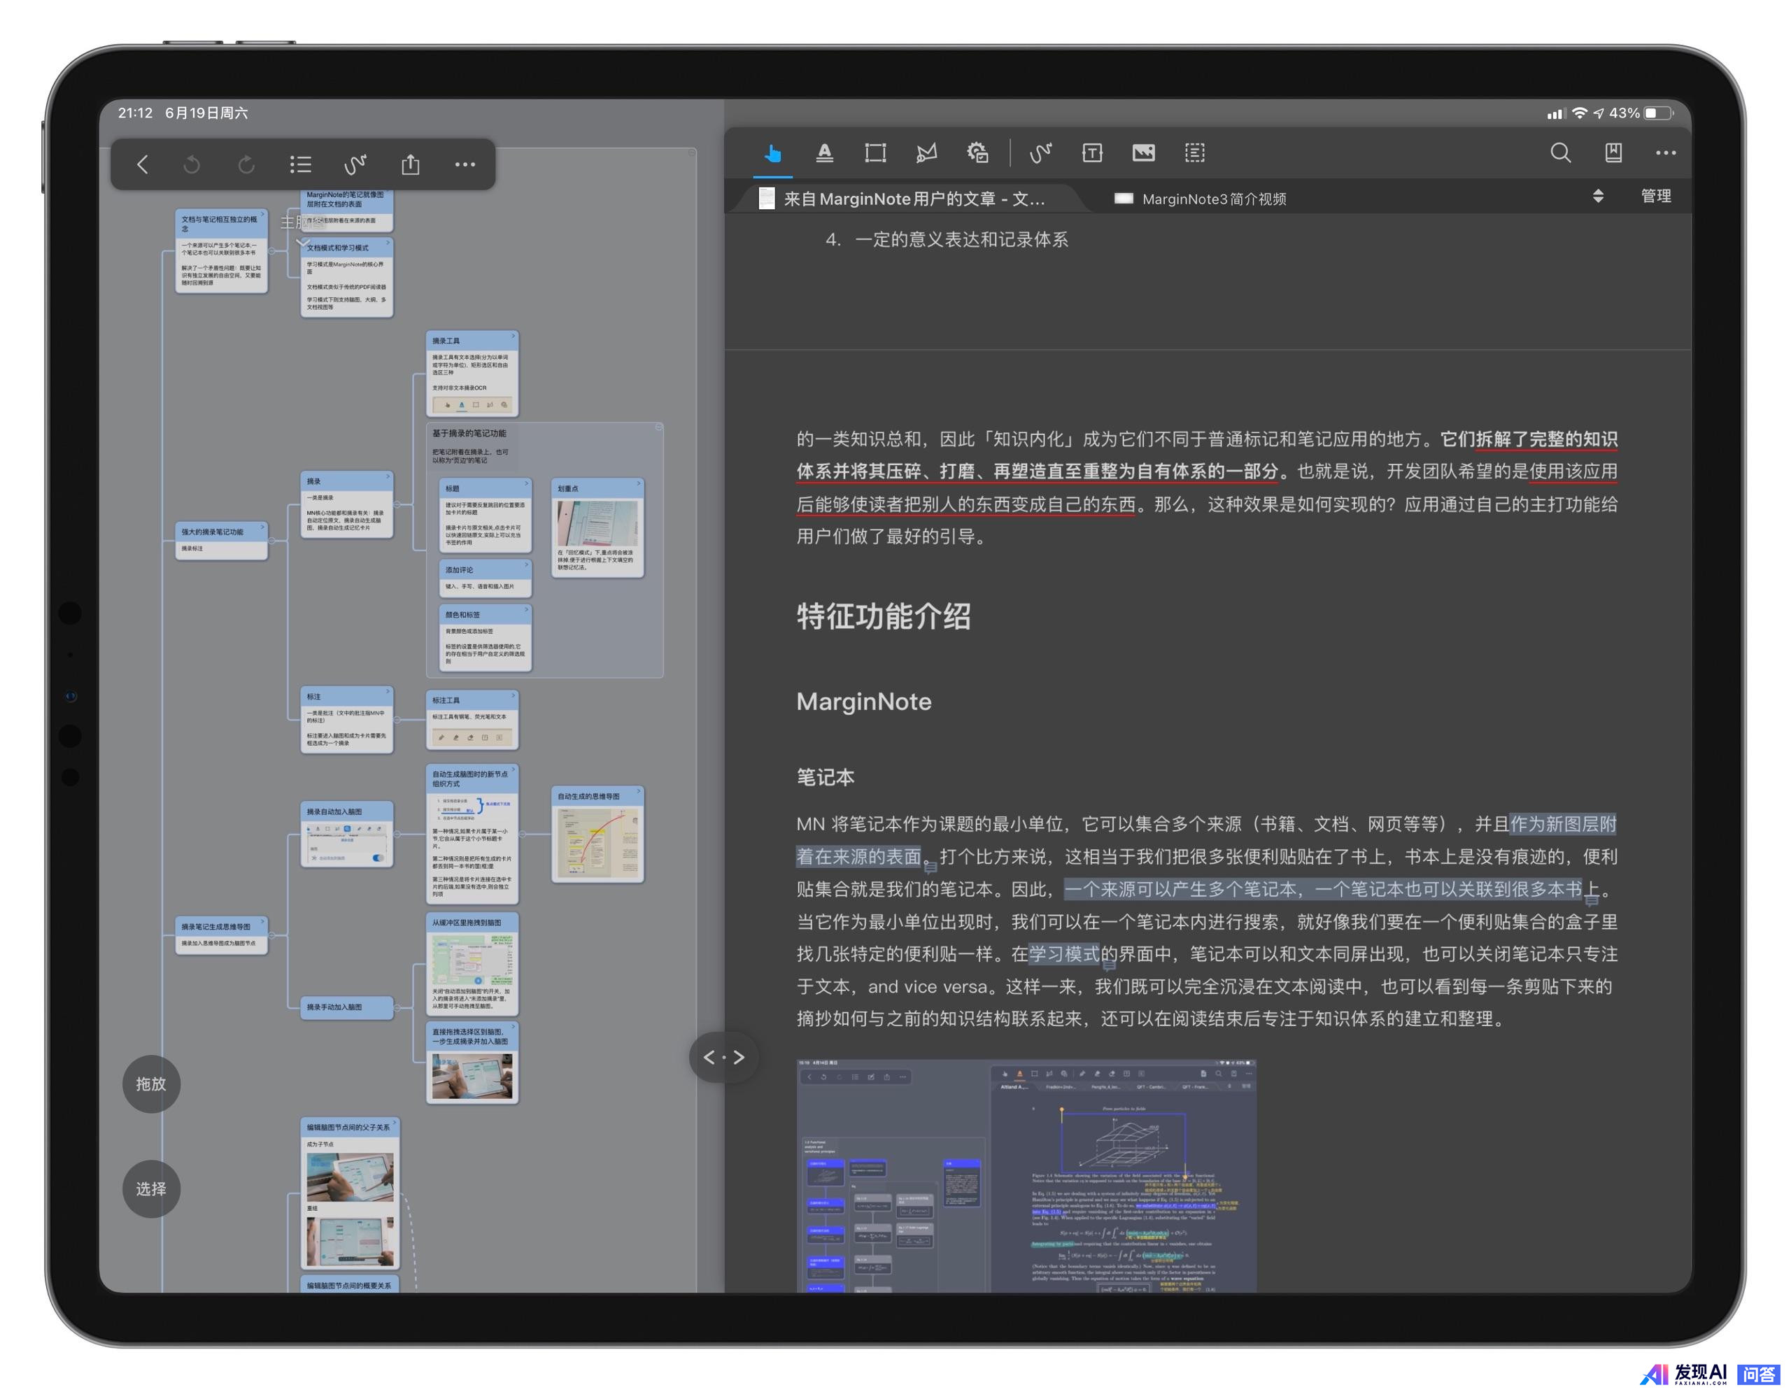This screenshot has width=1791, height=1392.
Task: Tap the Wi-Fi status icon in status bar
Action: pyautogui.click(x=1580, y=113)
